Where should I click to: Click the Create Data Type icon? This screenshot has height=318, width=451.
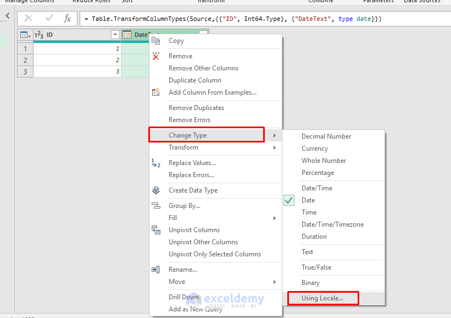156,190
